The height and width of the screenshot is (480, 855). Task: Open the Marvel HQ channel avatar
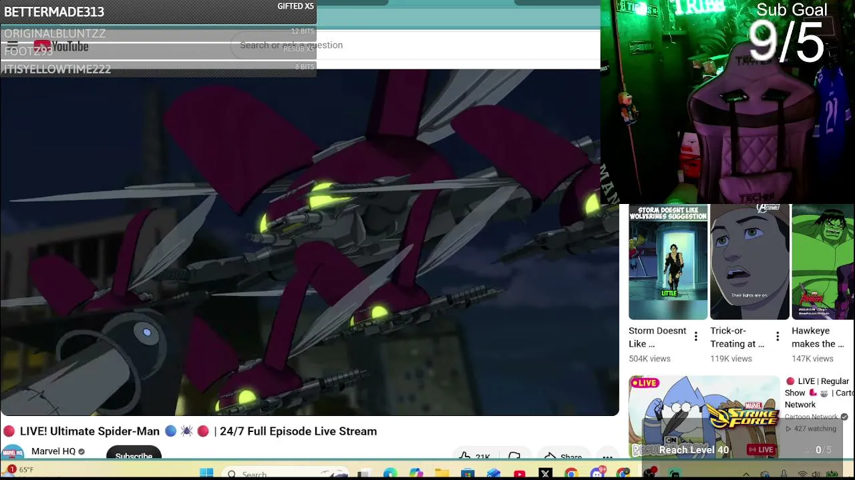click(12, 452)
